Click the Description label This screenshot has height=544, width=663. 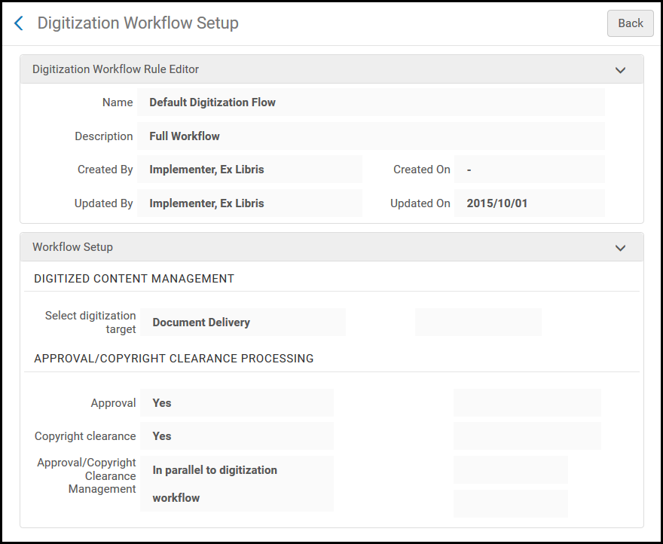104,136
